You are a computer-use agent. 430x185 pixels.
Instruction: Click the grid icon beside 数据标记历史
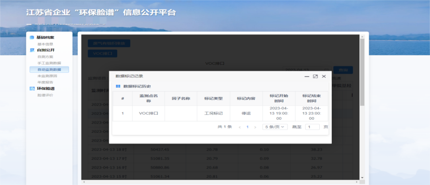coord(118,86)
